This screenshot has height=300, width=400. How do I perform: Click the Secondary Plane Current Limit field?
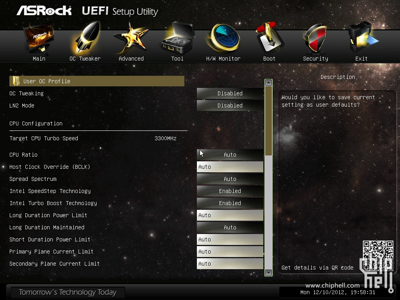[x=230, y=264]
